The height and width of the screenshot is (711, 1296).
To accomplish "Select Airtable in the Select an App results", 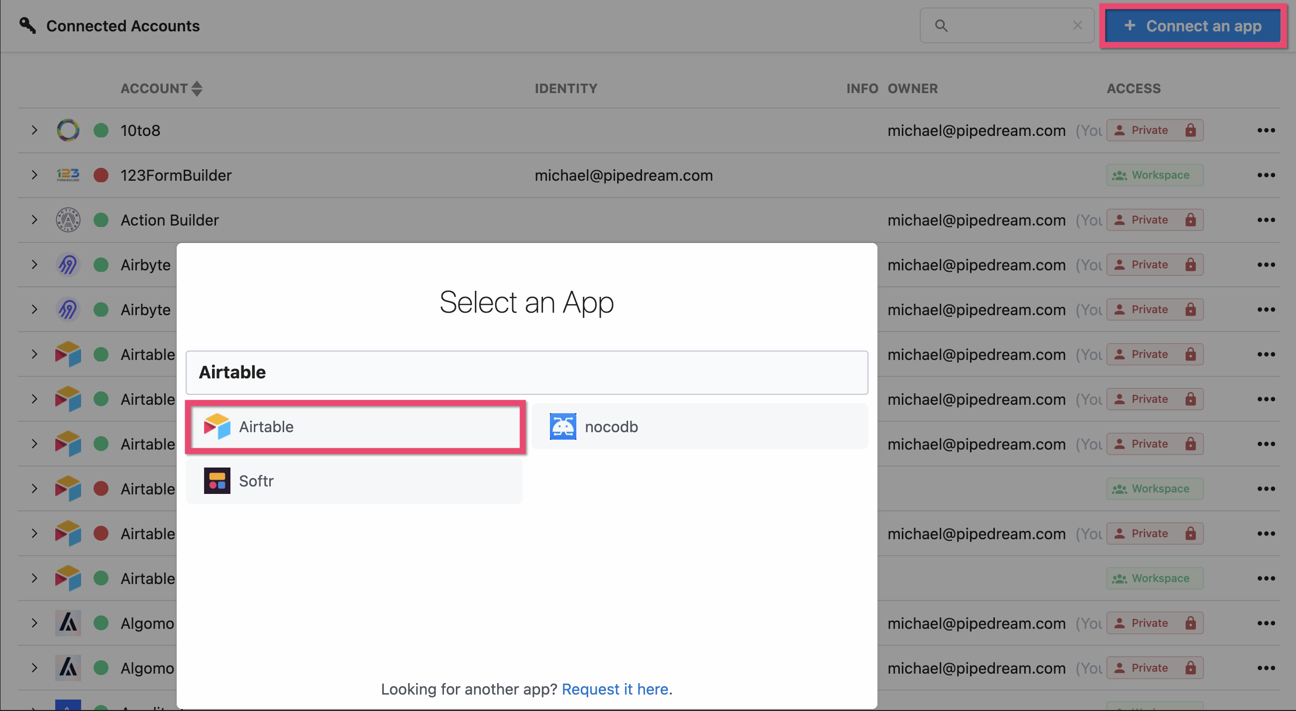I will (x=354, y=427).
